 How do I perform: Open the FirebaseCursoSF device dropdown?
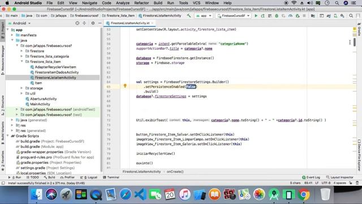234,16
